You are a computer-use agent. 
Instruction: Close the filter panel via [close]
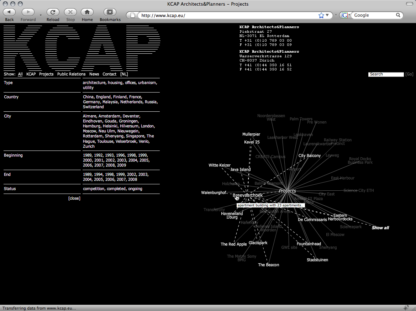74,199
